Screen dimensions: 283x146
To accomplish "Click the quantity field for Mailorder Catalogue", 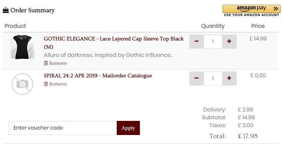I will (x=213, y=78).
